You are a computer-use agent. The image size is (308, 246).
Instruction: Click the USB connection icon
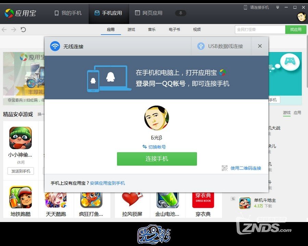tap(201, 46)
